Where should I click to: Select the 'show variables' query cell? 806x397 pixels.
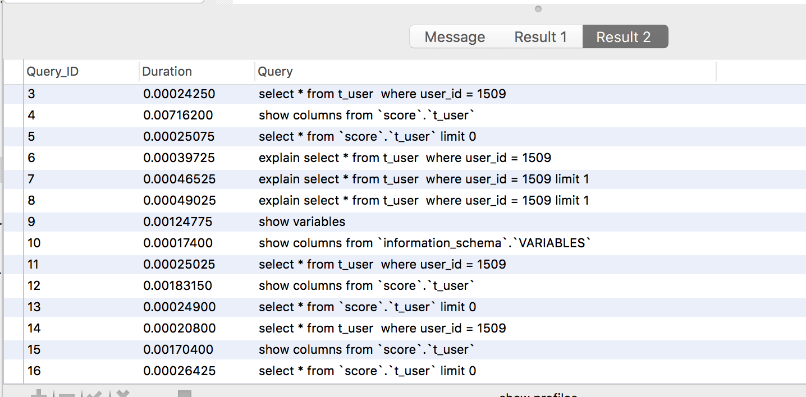click(302, 222)
